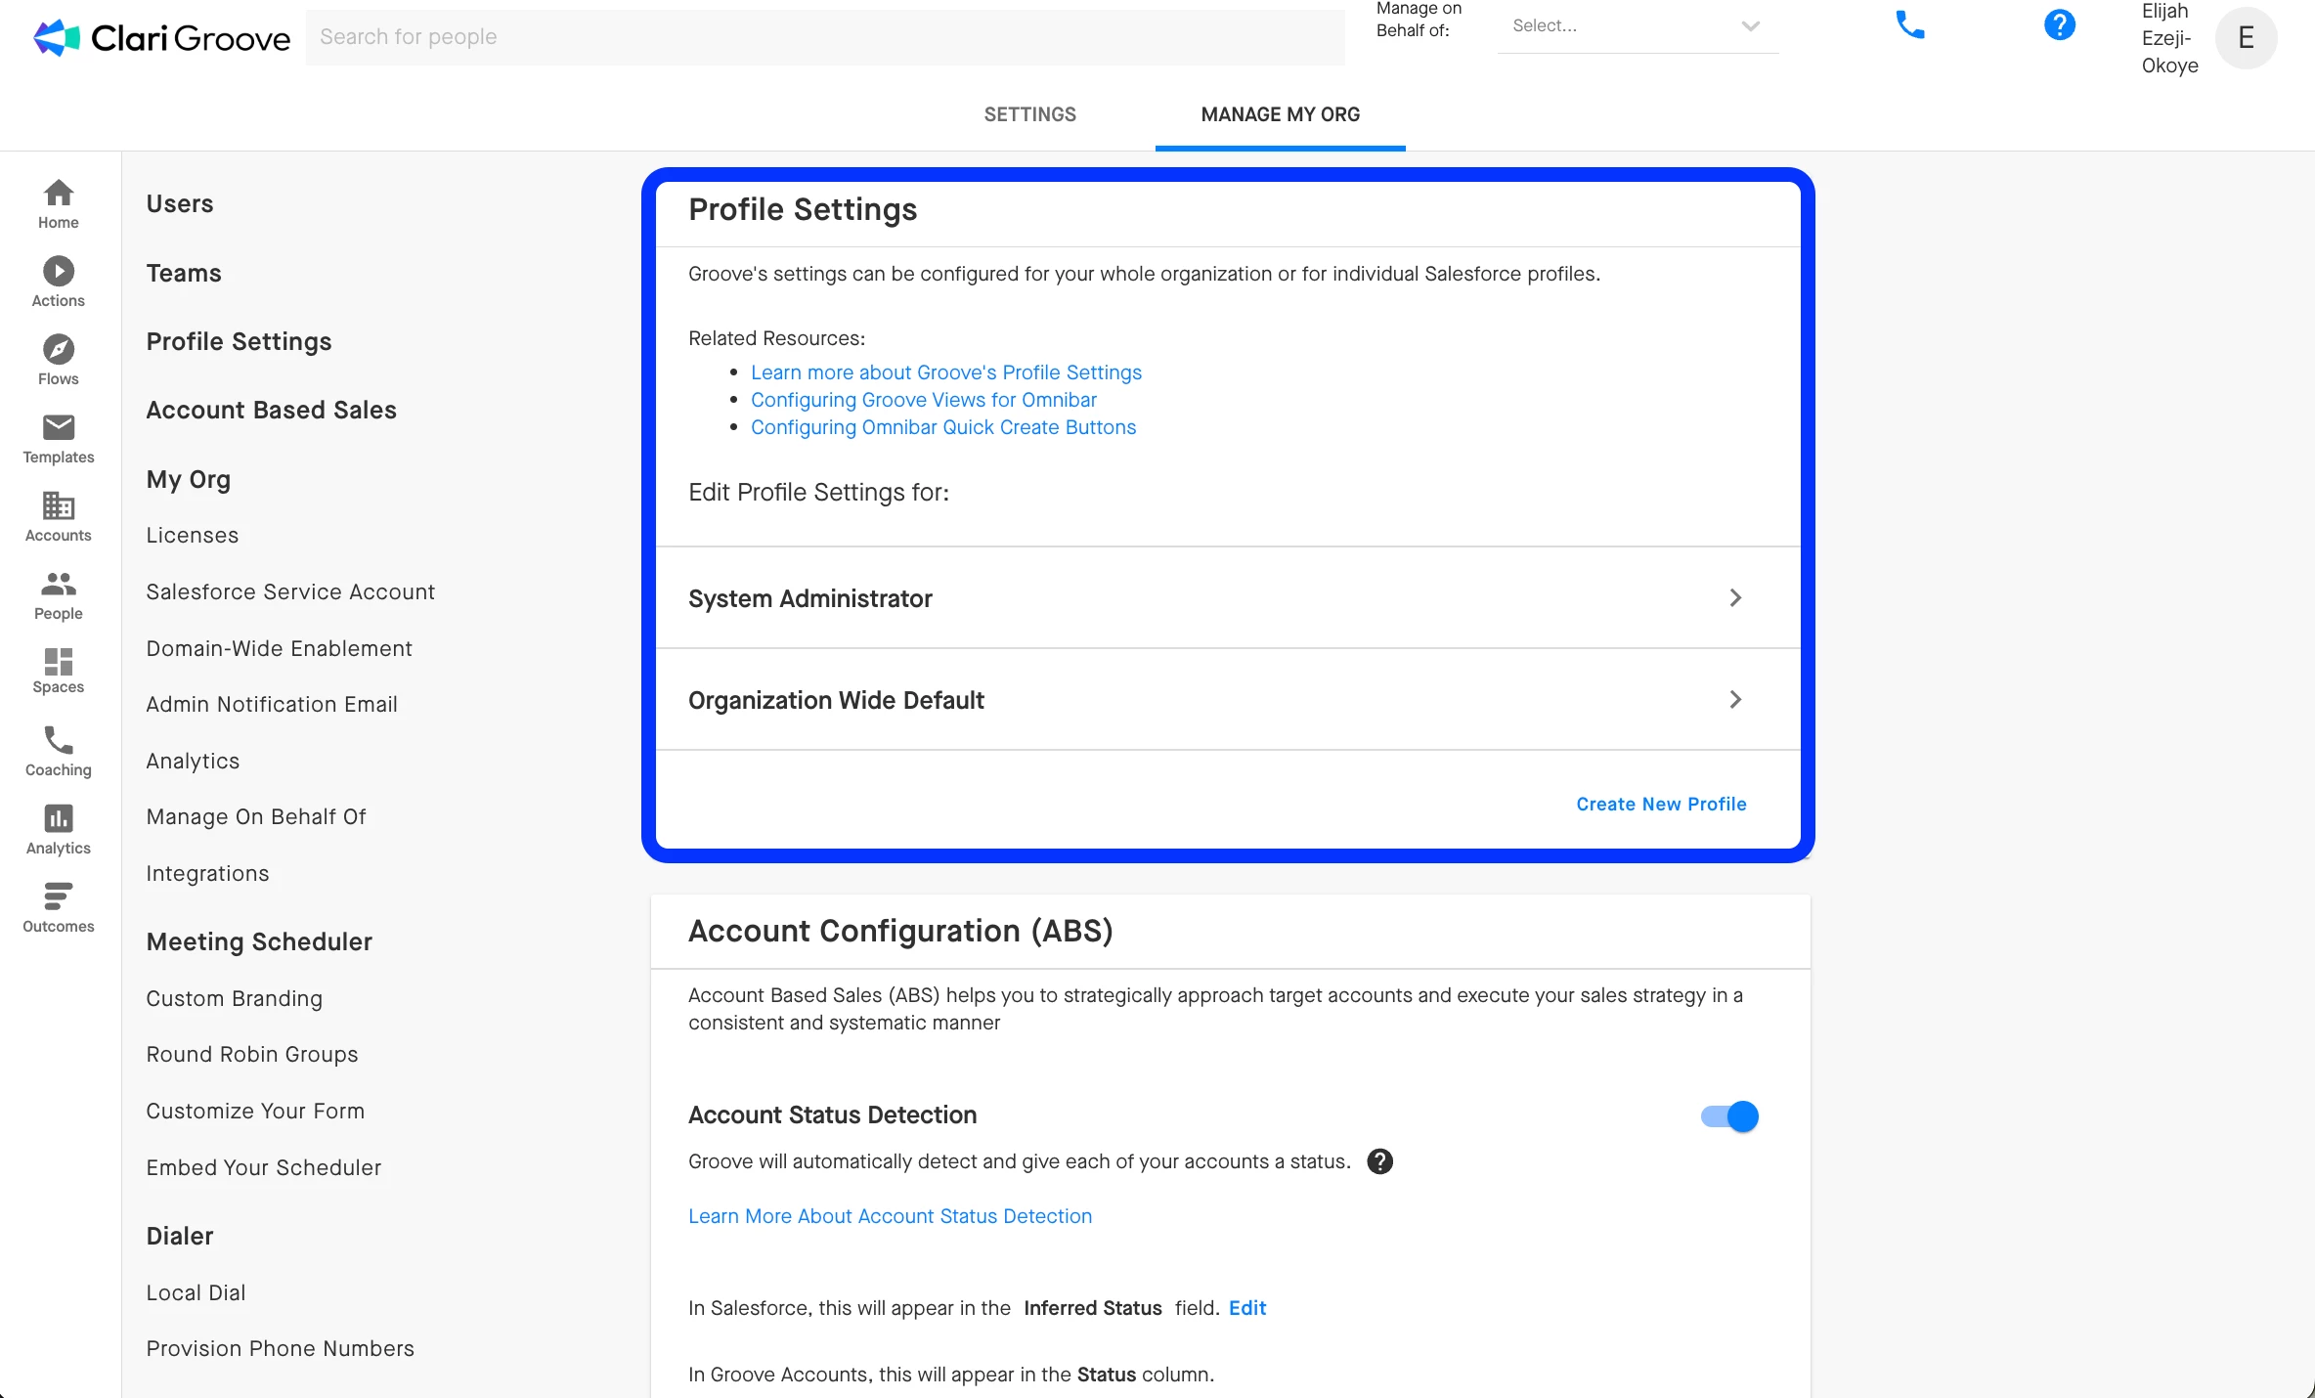
Task: Click Create New Profile link
Action: 1661,804
